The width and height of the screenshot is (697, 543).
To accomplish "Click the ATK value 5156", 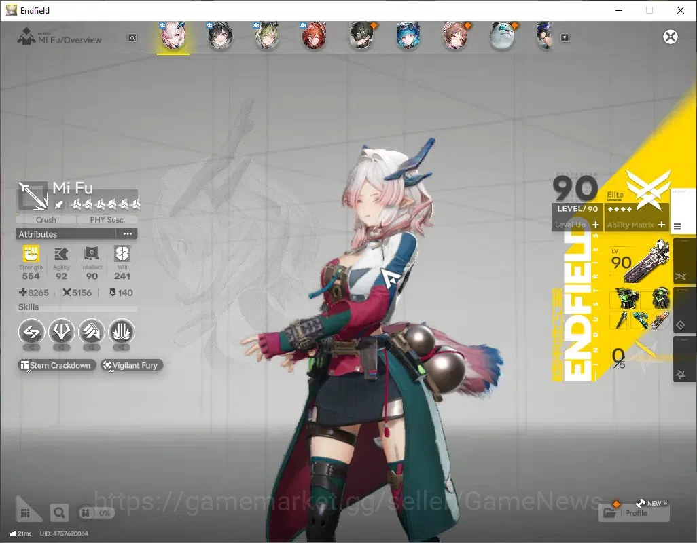I will pyautogui.click(x=77, y=293).
